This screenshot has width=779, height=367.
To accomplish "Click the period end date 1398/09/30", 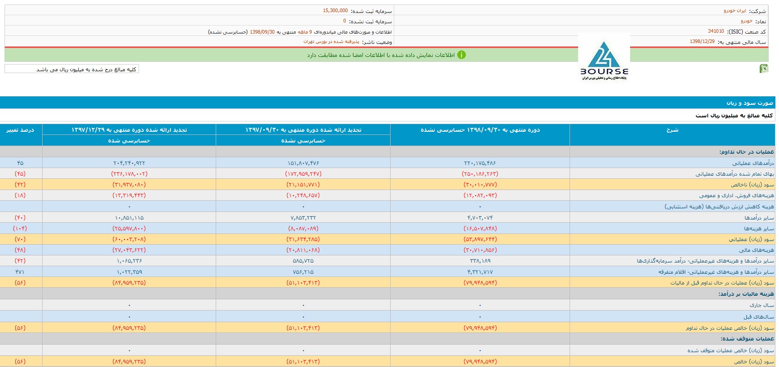I will 262,32.
